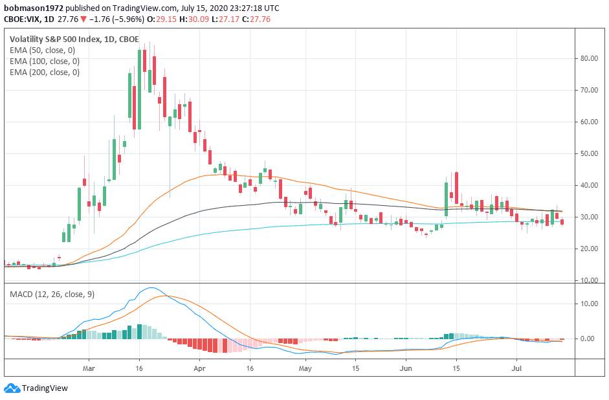Click the close value C:27.76

pos(256,19)
